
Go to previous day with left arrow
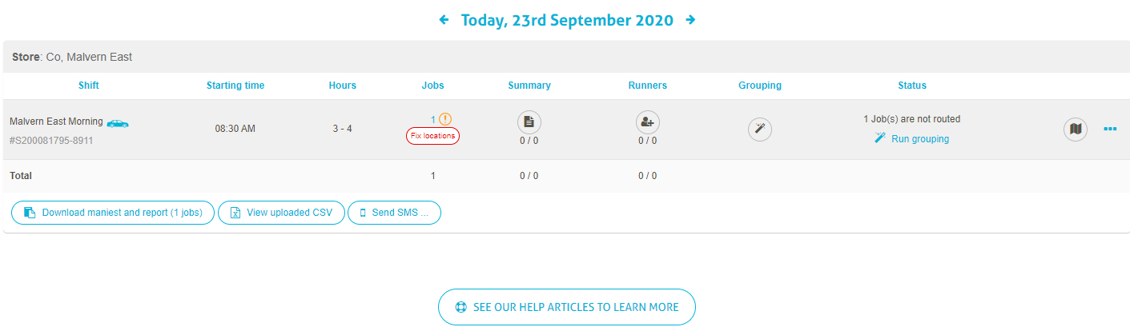coord(444,20)
